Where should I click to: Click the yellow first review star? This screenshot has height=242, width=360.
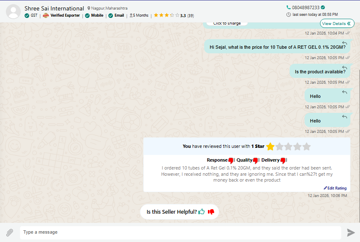click(270, 147)
